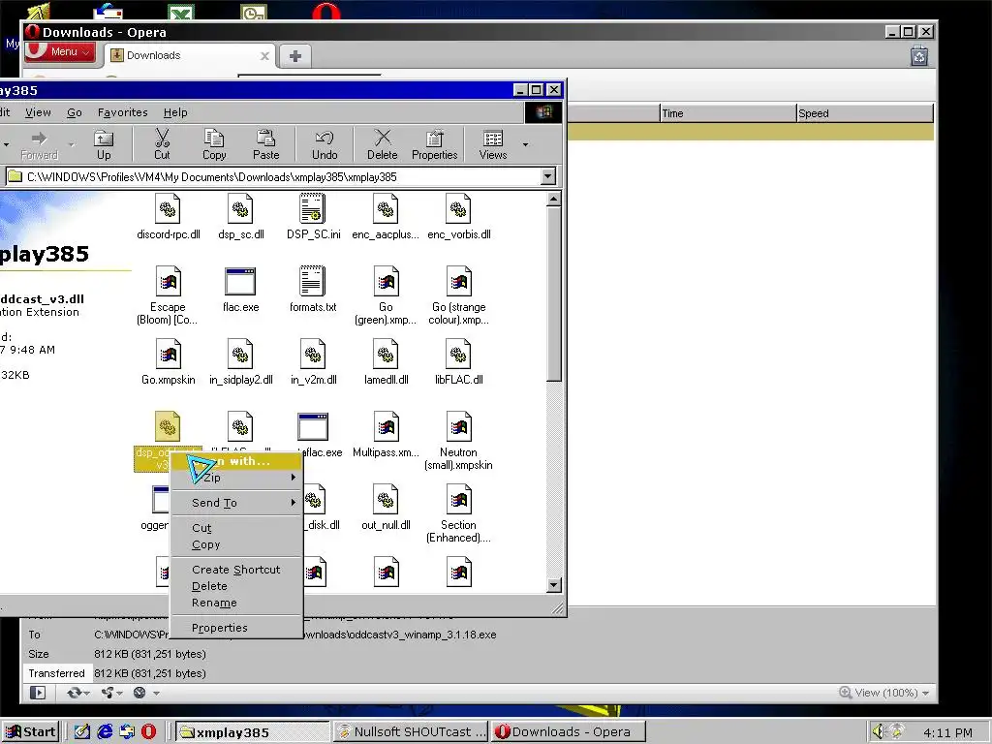Add a new tab in Opera
This screenshot has width=992, height=744.
(295, 56)
